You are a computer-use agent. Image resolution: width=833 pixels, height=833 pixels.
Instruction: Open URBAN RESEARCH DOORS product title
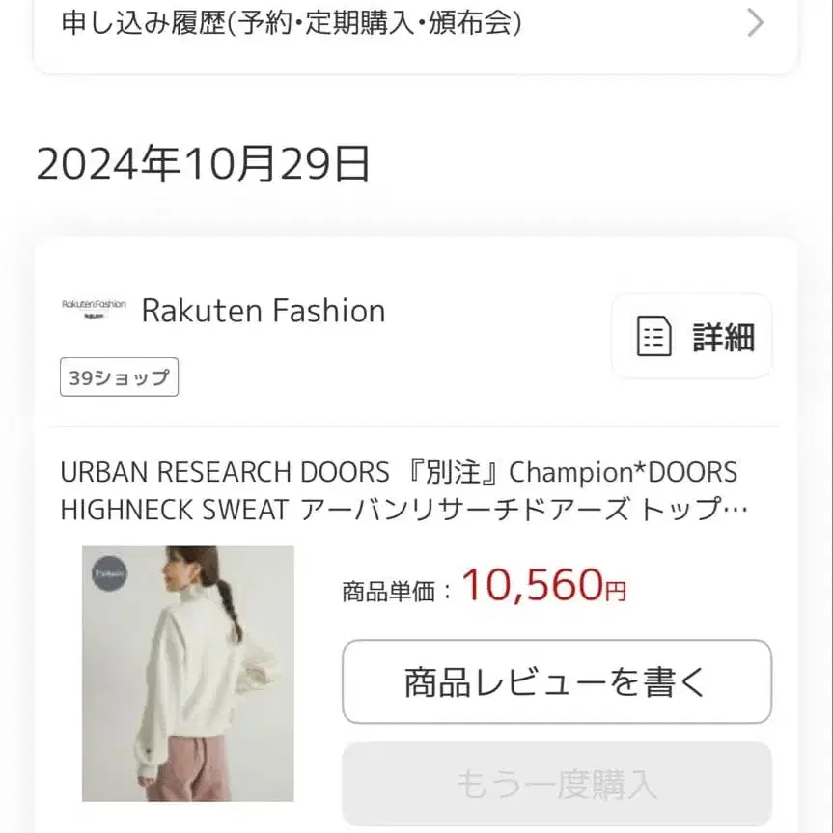403,491
